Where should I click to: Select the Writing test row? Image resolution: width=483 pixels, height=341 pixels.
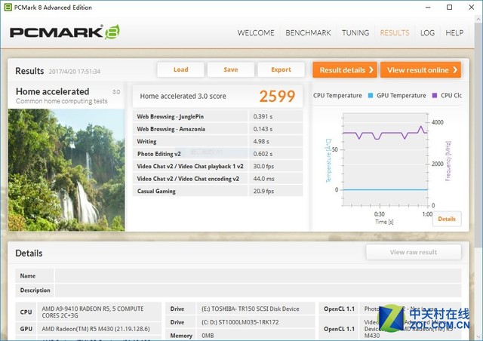tap(218, 141)
